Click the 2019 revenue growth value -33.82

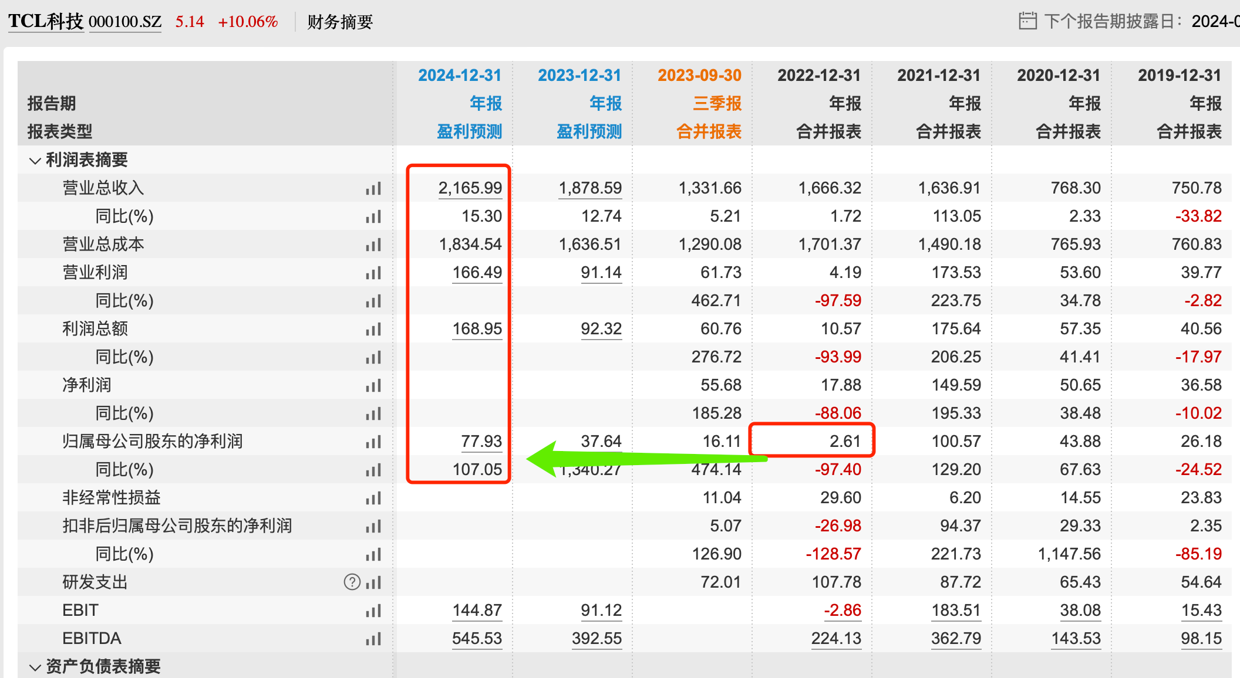pyautogui.click(x=1198, y=216)
